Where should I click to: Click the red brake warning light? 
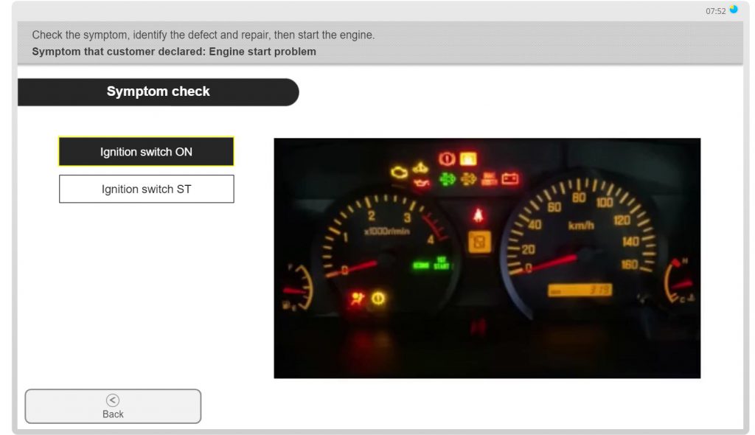446,159
